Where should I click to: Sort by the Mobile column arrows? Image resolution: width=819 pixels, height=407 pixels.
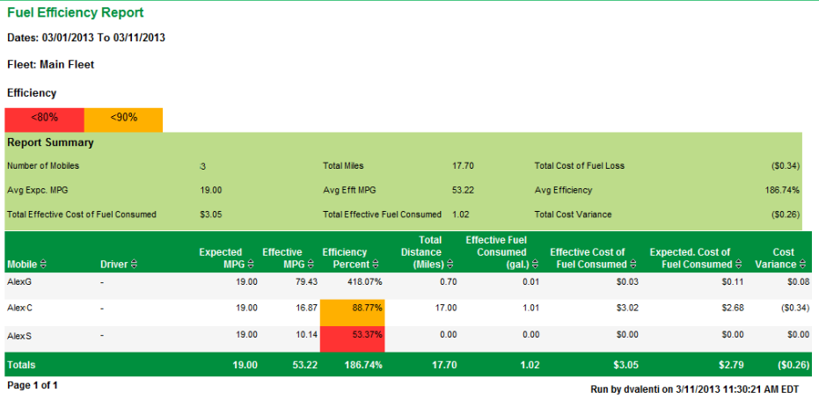point(43,265)
